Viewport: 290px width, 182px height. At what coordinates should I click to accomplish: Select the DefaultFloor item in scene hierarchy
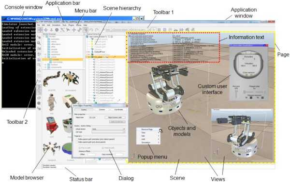100,52
